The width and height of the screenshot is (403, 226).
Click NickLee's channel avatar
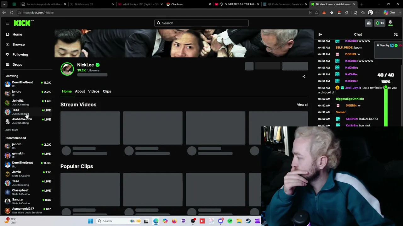(x=67, y=69)
